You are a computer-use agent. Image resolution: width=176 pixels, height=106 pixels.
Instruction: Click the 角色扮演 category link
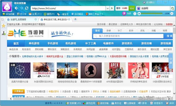(x=13, y=49)
